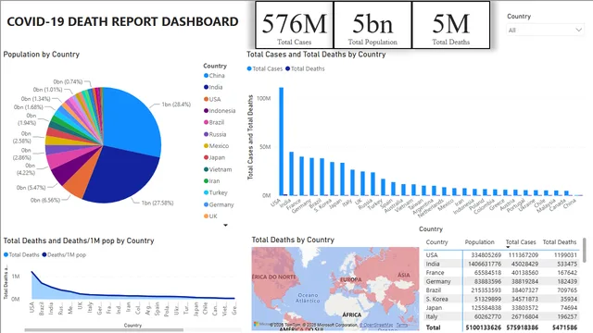Sort table by Country column header

coord(436,242)
